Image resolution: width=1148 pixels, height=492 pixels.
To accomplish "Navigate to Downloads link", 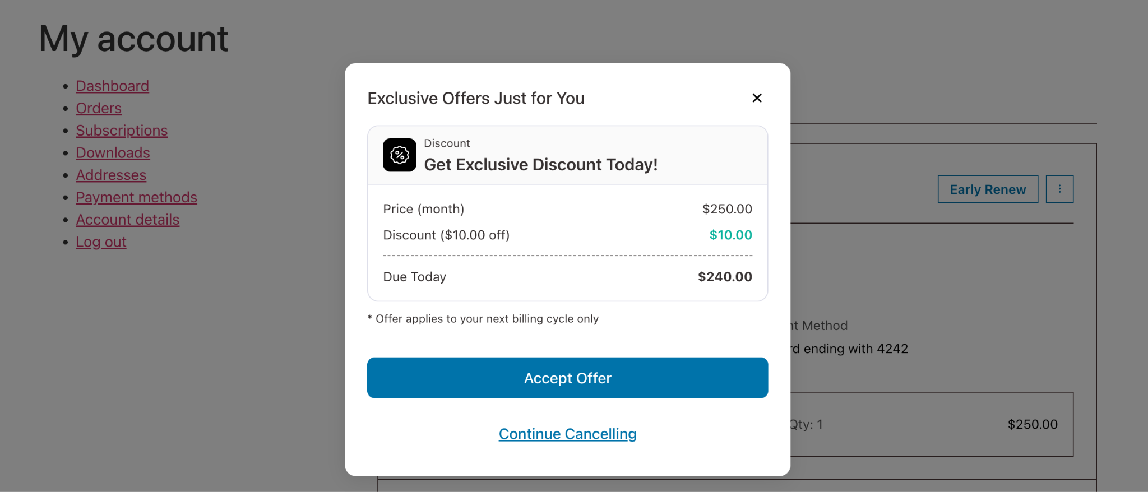I will click(113, 153).
